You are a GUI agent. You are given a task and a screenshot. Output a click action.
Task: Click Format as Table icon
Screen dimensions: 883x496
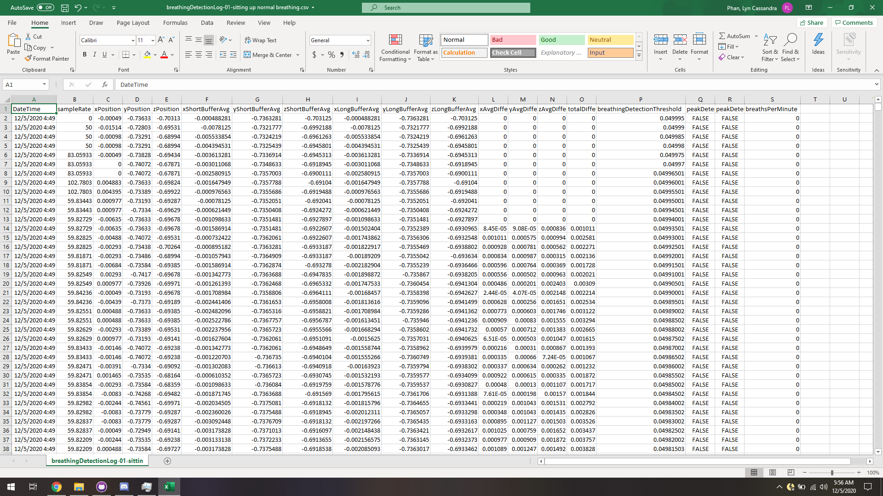click(425, 48)
